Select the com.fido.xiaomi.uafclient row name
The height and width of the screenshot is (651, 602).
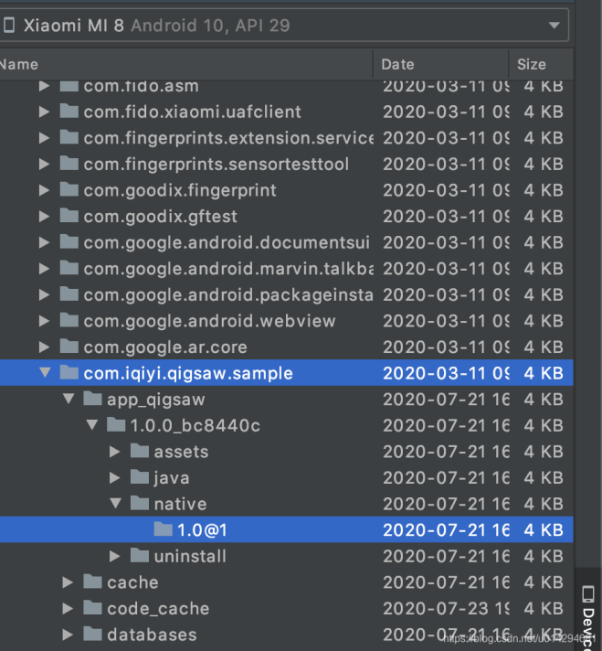pos(192,112)
